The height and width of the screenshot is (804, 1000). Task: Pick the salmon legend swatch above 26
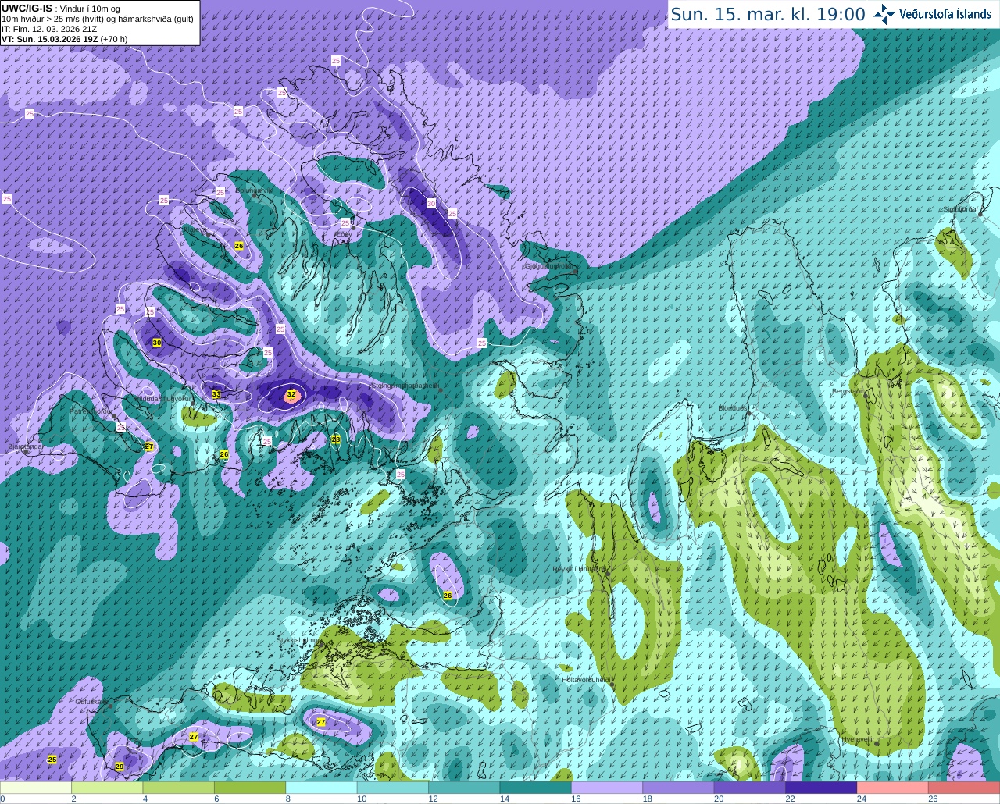tap(965, 788)
